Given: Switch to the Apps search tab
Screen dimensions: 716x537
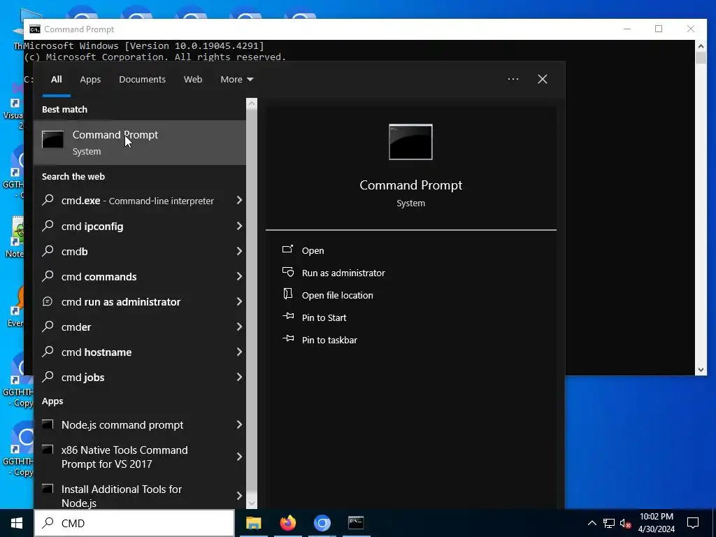Looking at the screenshot, I should (x=90, y=80).
